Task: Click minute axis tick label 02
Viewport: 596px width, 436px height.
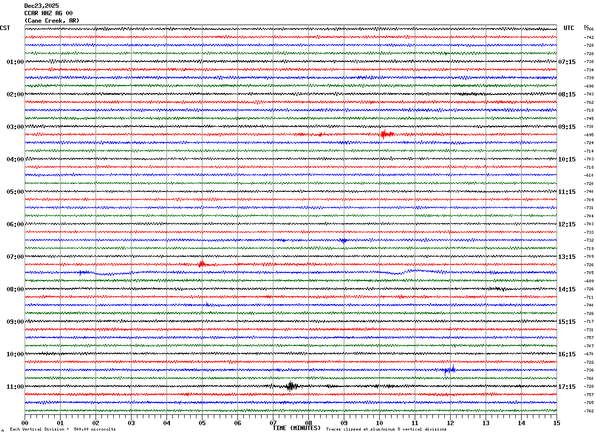Action: tap(96, 423)
